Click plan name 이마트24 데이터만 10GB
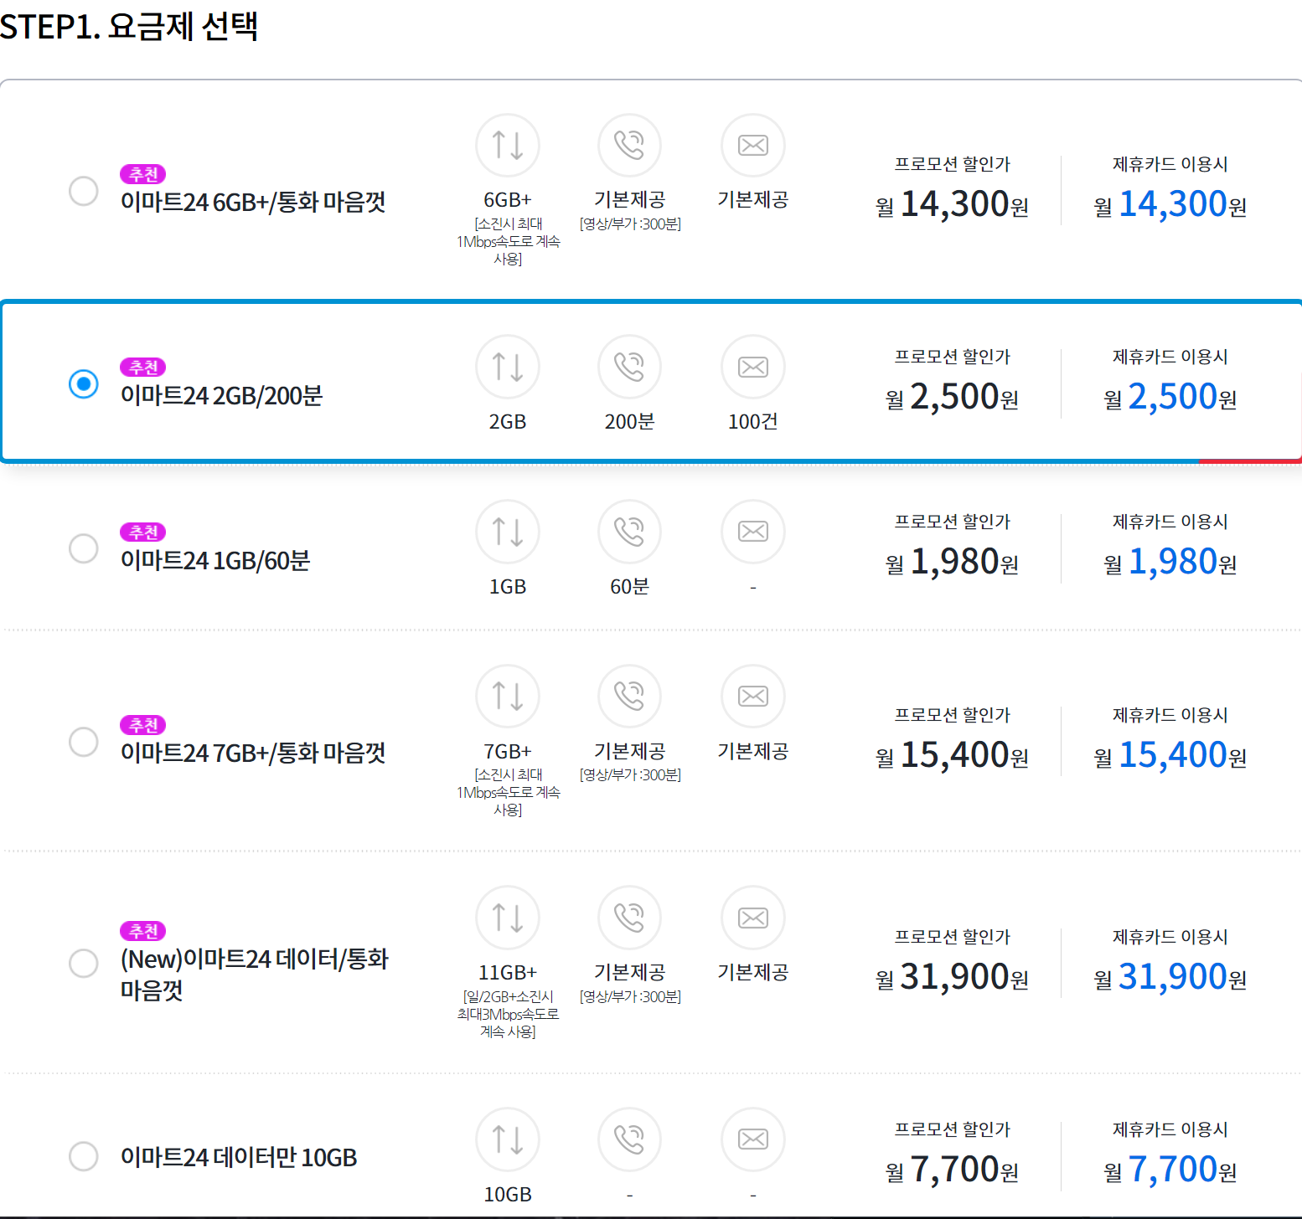Image resolution: width=1302 pixels, height=1219 pixels. pyautogui.click(x=239, y=1158)
